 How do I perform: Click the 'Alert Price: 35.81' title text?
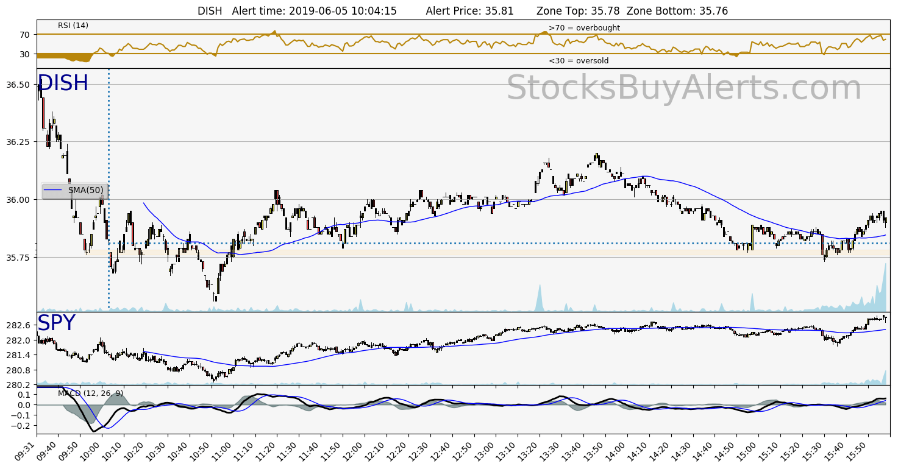click(469, 11)
